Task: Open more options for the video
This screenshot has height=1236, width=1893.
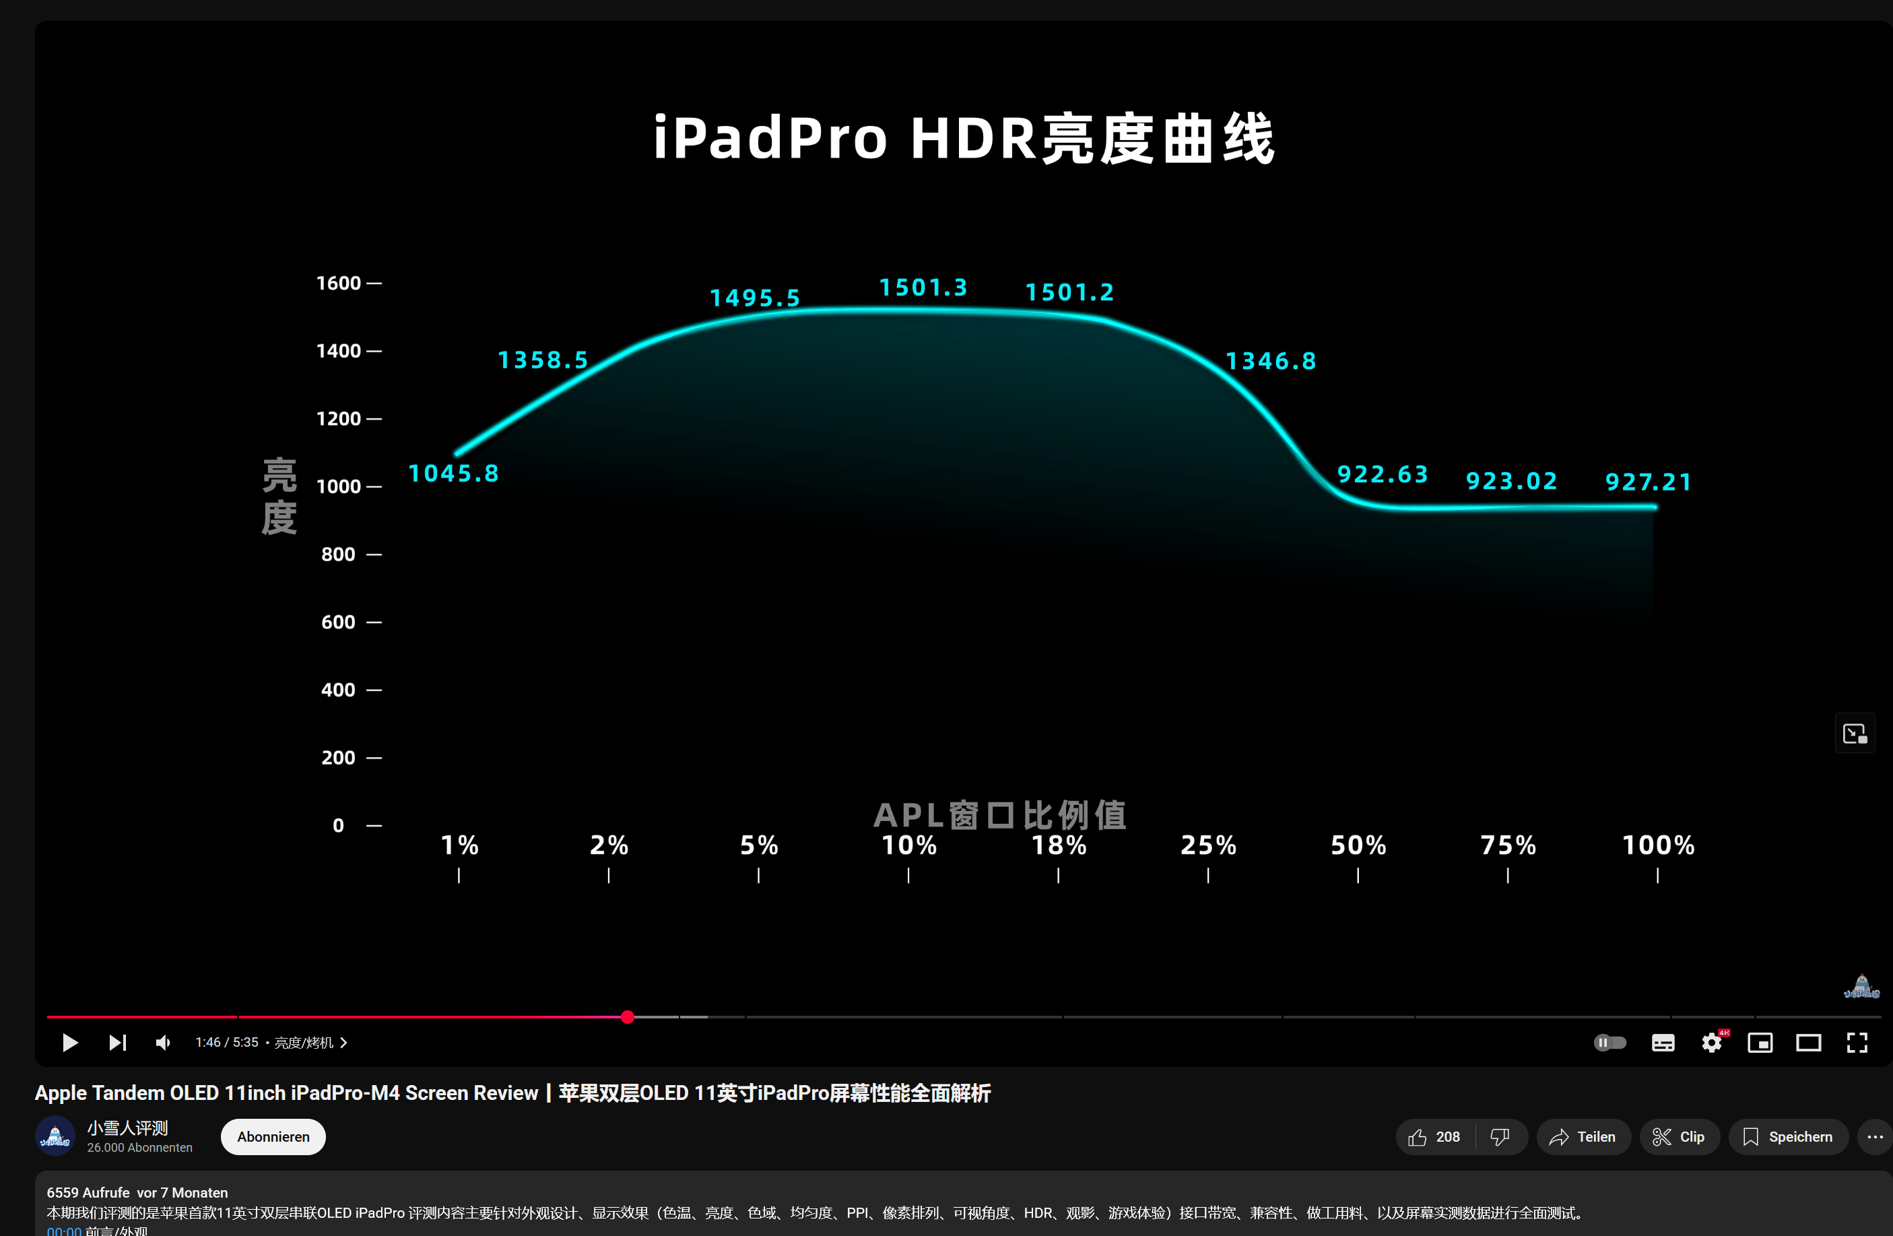Action: 1873,1136
